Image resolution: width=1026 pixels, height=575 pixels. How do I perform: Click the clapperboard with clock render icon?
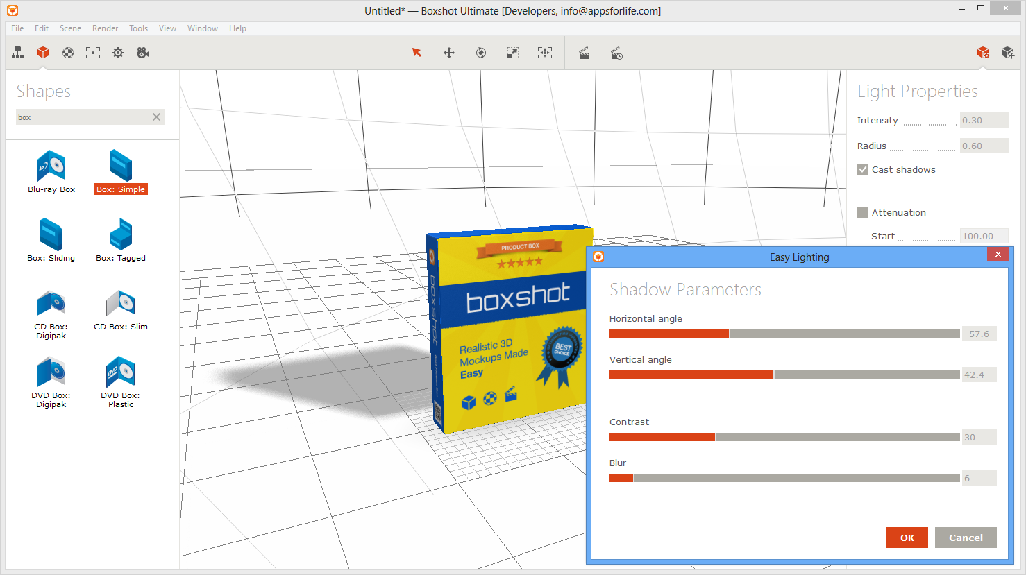click(x=616, y=53)
